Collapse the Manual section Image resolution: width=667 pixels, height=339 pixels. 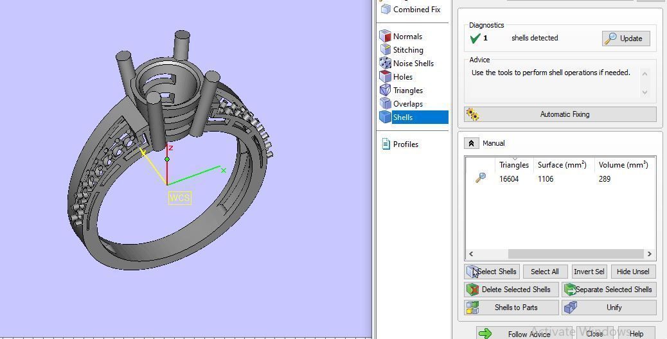tap(471, 143)
